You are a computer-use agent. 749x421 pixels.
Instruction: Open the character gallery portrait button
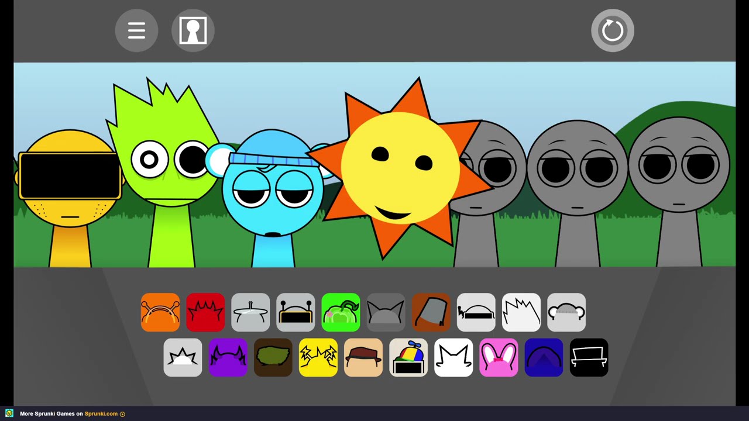click(193, 30)
